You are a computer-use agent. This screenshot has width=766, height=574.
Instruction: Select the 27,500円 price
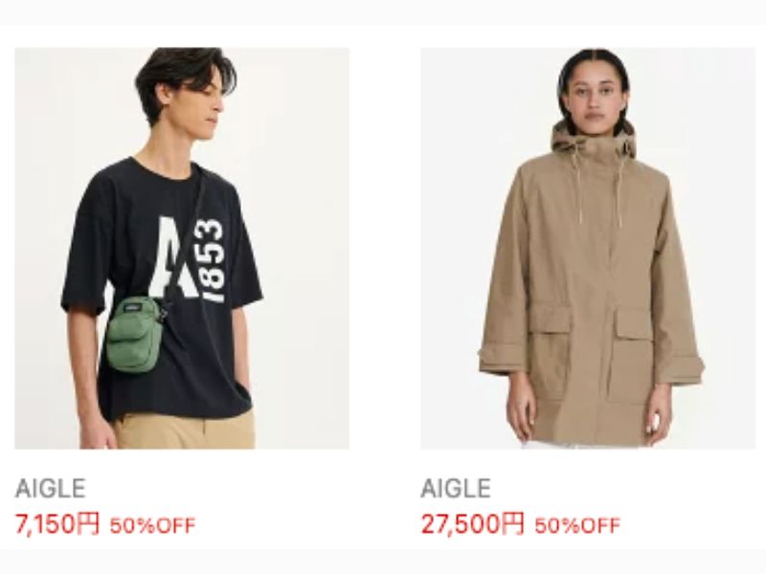[x=472, y=524]
